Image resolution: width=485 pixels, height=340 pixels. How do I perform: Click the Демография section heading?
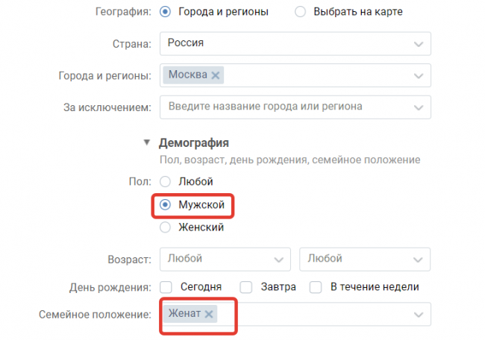coord(193,142)
